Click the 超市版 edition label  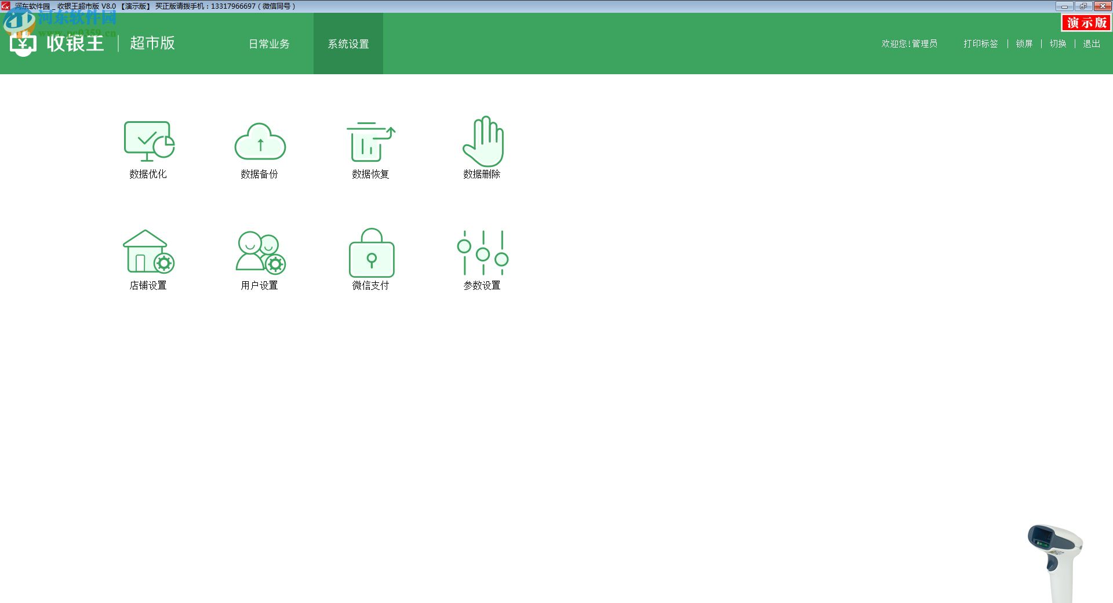click(x=152, y=43)
